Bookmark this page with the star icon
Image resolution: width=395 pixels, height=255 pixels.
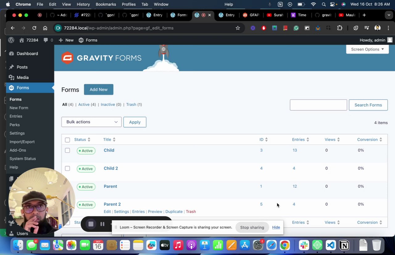pyautogui.click(x=238, y=28)
